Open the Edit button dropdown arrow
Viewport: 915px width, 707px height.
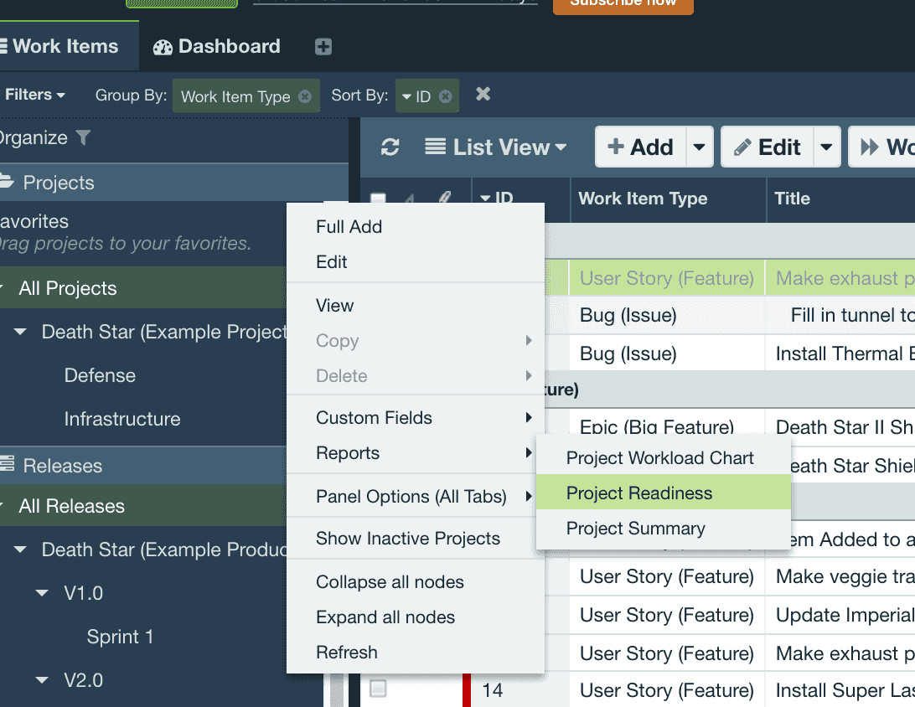click(826, 147)
